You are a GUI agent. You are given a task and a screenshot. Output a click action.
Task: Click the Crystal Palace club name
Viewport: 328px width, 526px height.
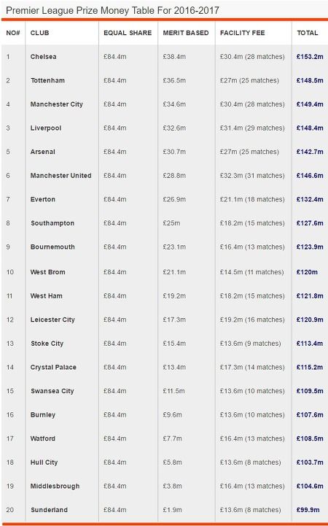(x=53, y=368)
